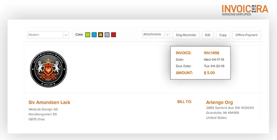The width and height of the screenshot is (277, 140).
Task: Click the Invoicera logo
Action: tap(245, 10)
